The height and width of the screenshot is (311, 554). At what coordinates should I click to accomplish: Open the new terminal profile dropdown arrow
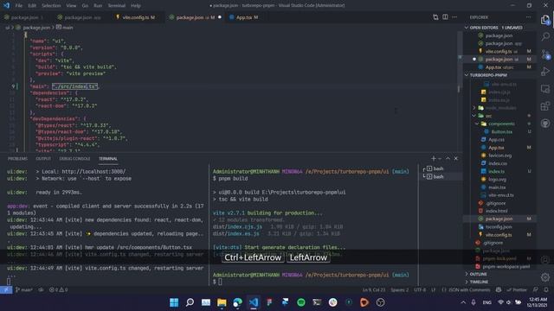click(440, 159)
